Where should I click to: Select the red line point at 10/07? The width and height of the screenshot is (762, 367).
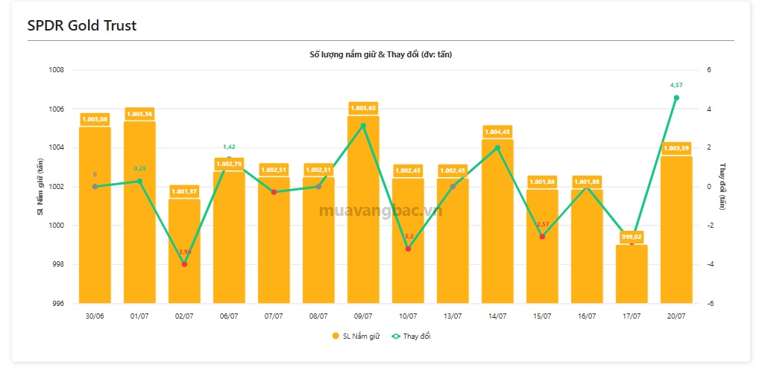pyautogui.click(x=408, y=249)
